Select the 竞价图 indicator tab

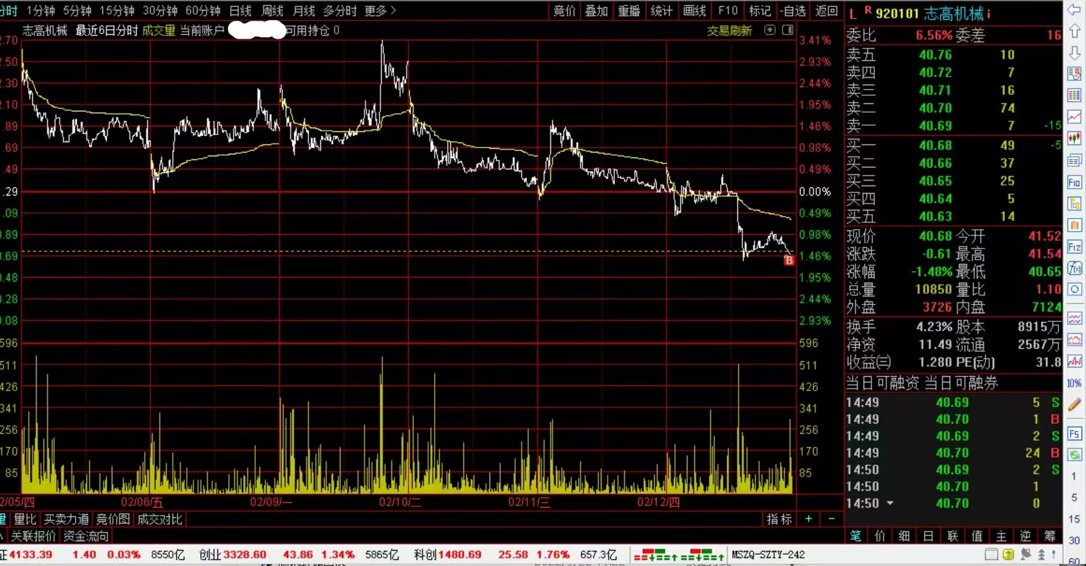[113, 519]
